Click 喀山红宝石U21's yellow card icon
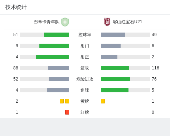The width and height of the screenshot is (170, 136). (x=103, y=101)
